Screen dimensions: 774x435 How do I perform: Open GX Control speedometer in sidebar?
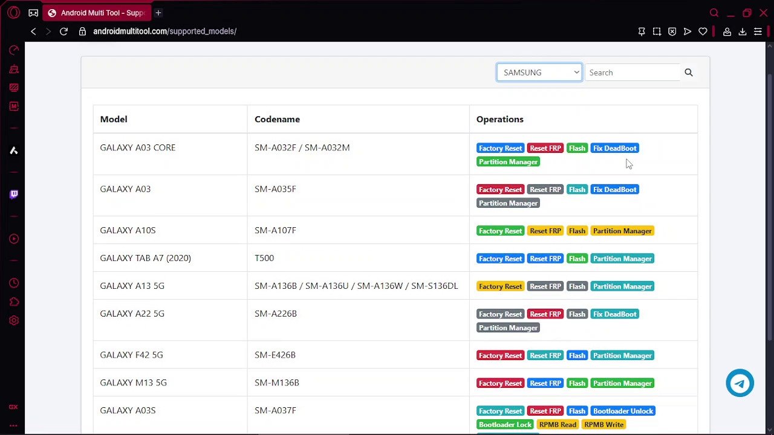click(x=13, y=50)
